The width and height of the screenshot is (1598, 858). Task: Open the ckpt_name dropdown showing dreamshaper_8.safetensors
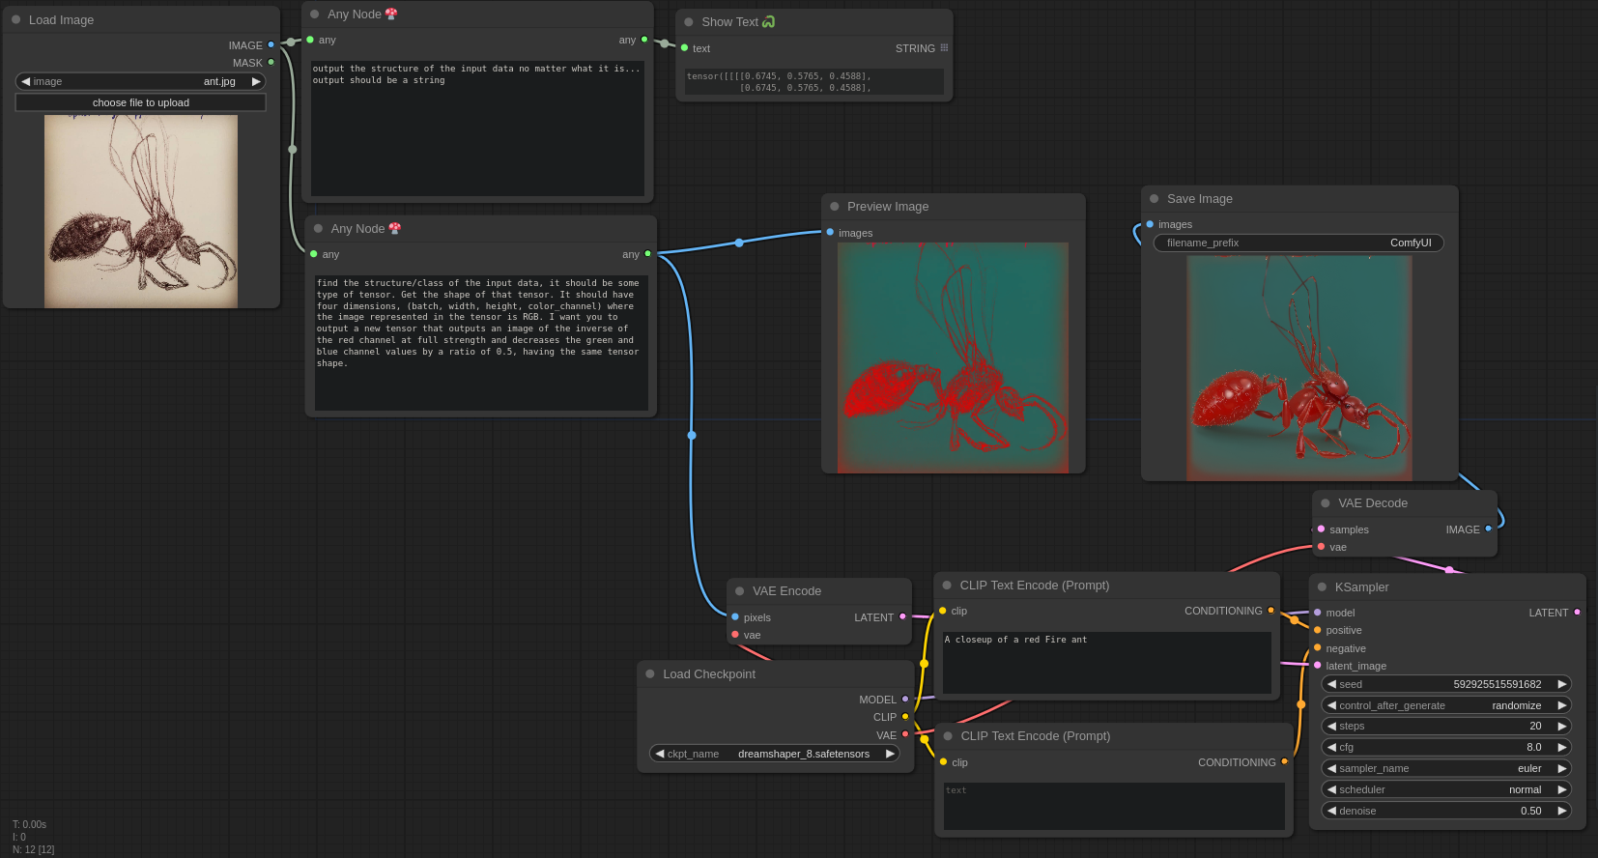[774, 754]
